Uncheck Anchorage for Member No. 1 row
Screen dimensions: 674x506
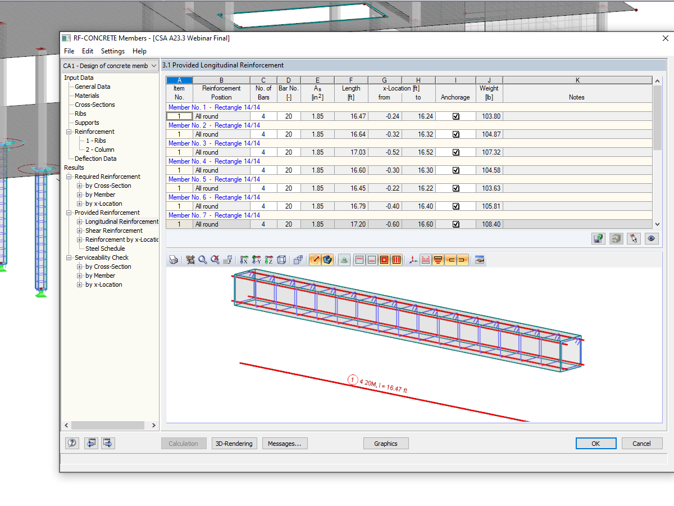click(x=456, y=116)
